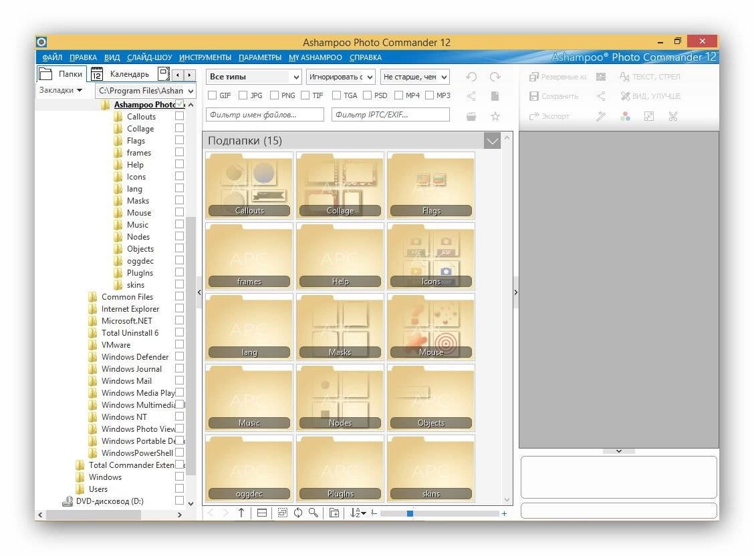Enable the MP3 file type filter
Image resolution: width=754 pixels, height=556 pixels.
[x=429, y=95]
